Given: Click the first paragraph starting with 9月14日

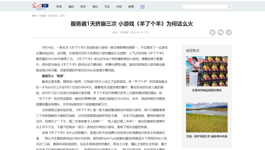Looking at the screenshot, I should [102, 59].
